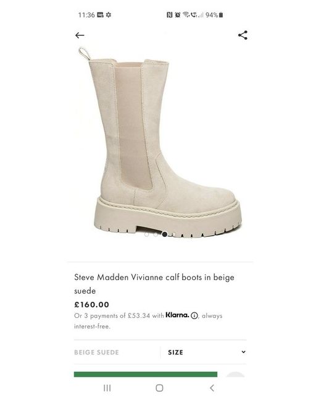Tap the Wi-Fi status icon

pos(186,15)
